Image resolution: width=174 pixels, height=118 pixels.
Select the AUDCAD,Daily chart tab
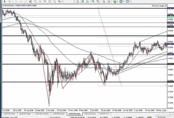(x=75, y=114)
